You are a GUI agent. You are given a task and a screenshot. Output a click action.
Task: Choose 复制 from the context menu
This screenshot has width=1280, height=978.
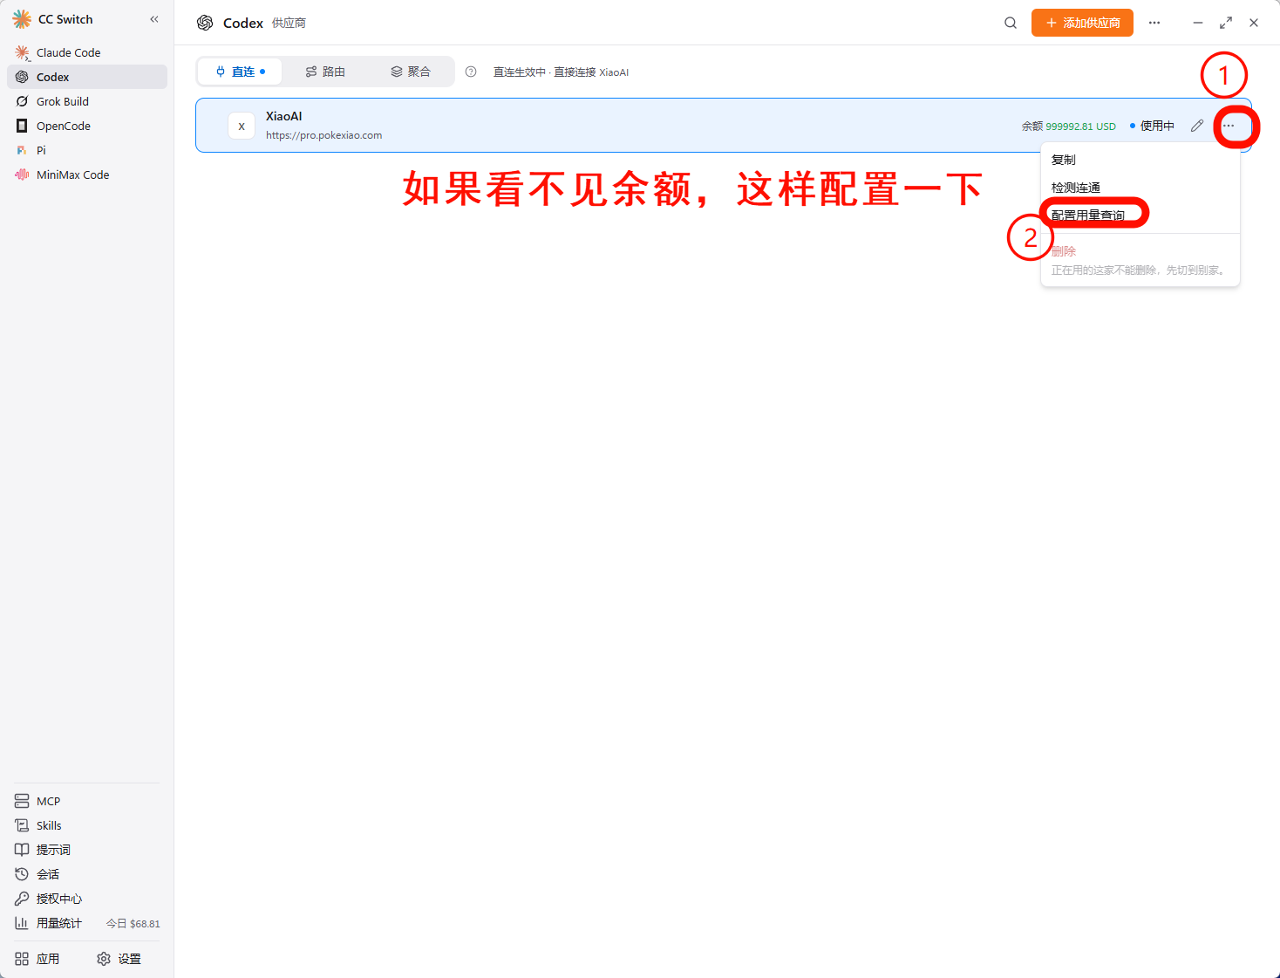click(x=1140, y=160)
